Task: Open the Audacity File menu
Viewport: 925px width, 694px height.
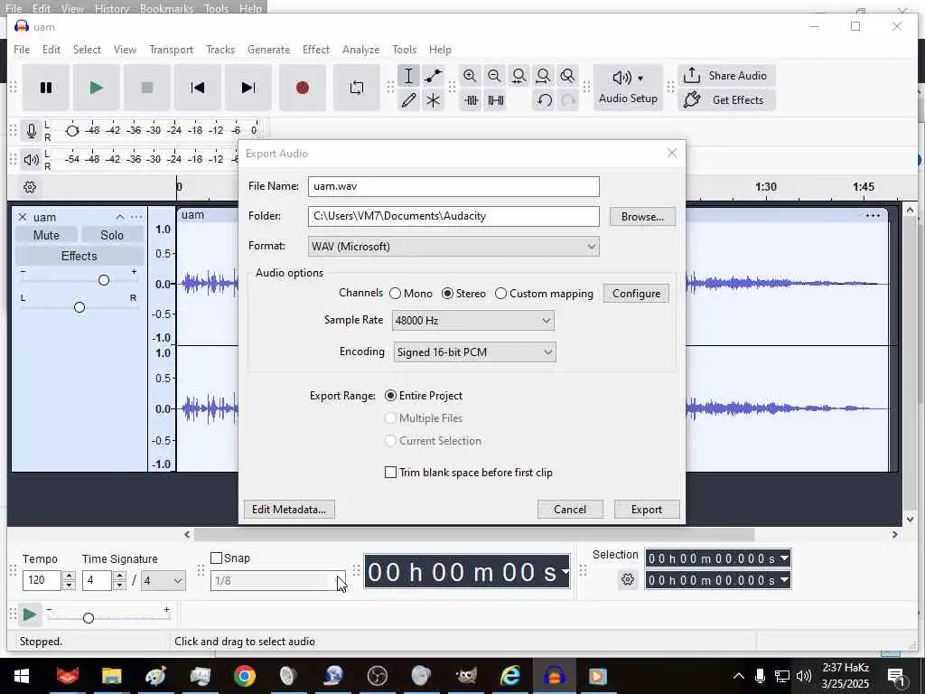Action: pos(22,50)
